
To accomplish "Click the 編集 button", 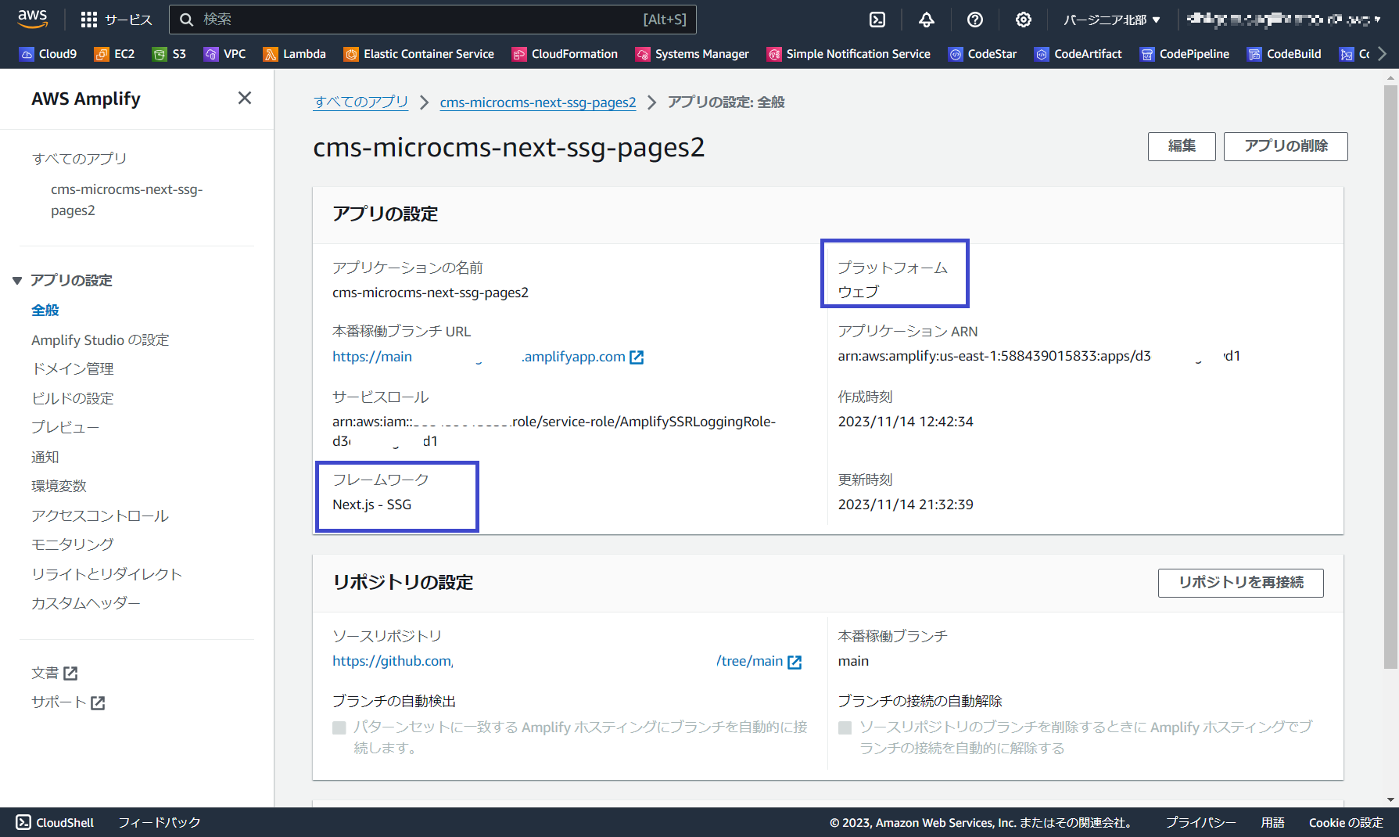I will click(1182, 146).
